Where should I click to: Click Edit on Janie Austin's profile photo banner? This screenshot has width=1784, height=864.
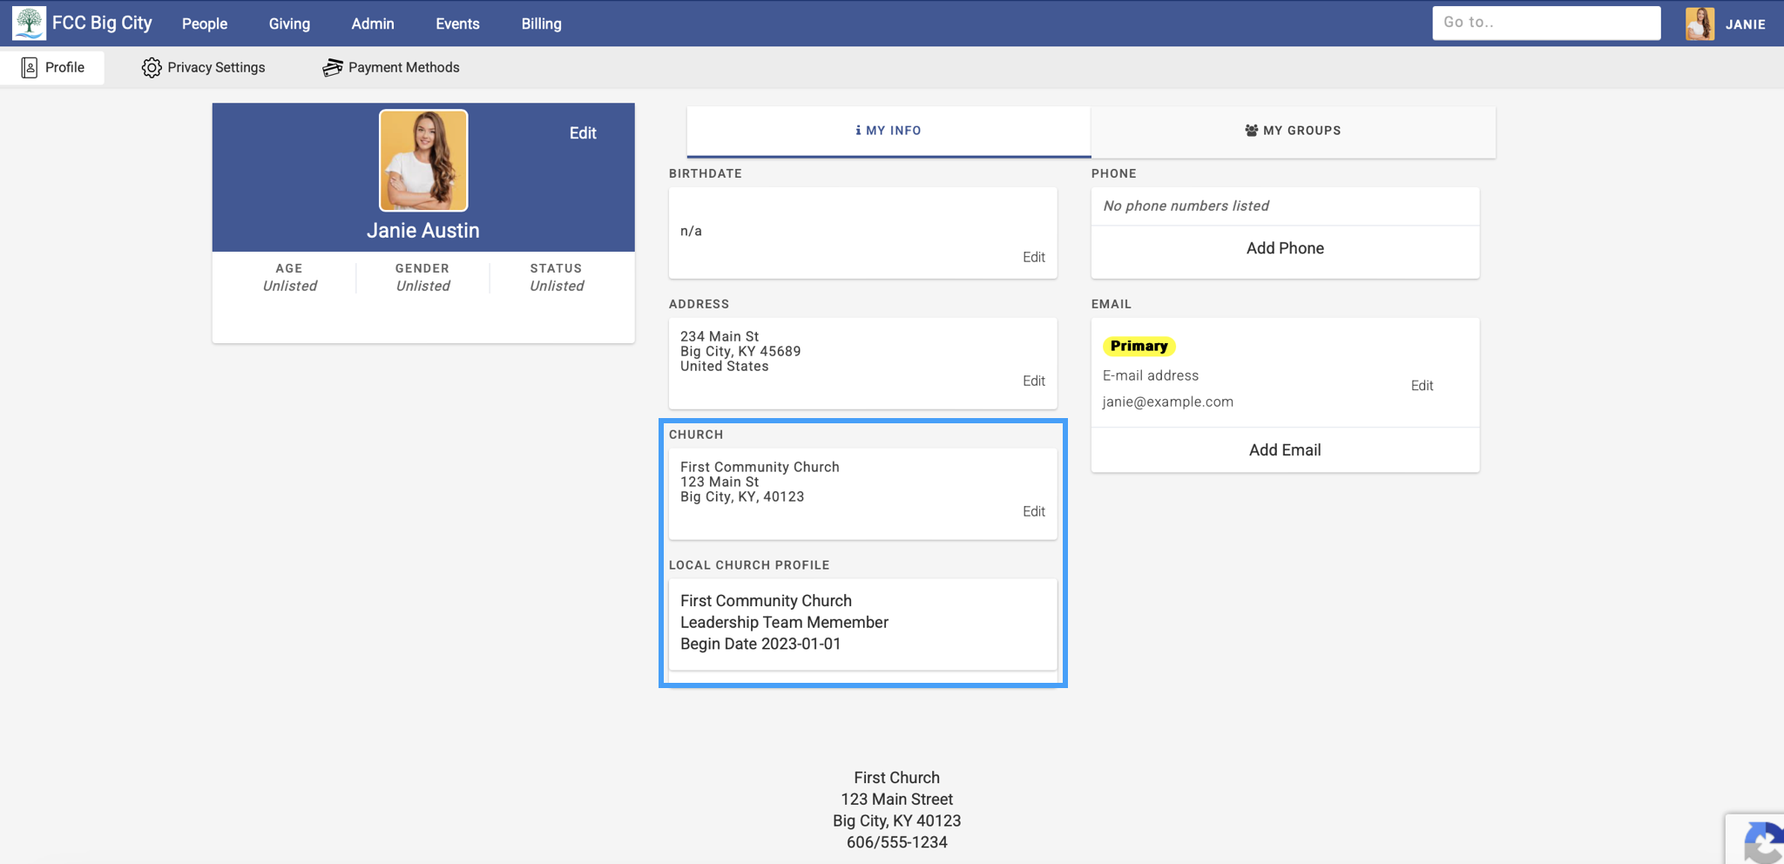click(x=582, y=132)
